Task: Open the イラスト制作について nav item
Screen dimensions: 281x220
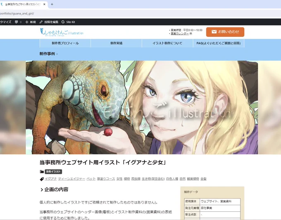Action: (167, 43)
